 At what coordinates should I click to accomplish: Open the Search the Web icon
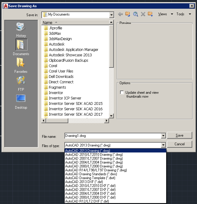136,14
